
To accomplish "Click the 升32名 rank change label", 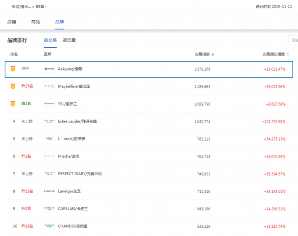I will point(27,191).
